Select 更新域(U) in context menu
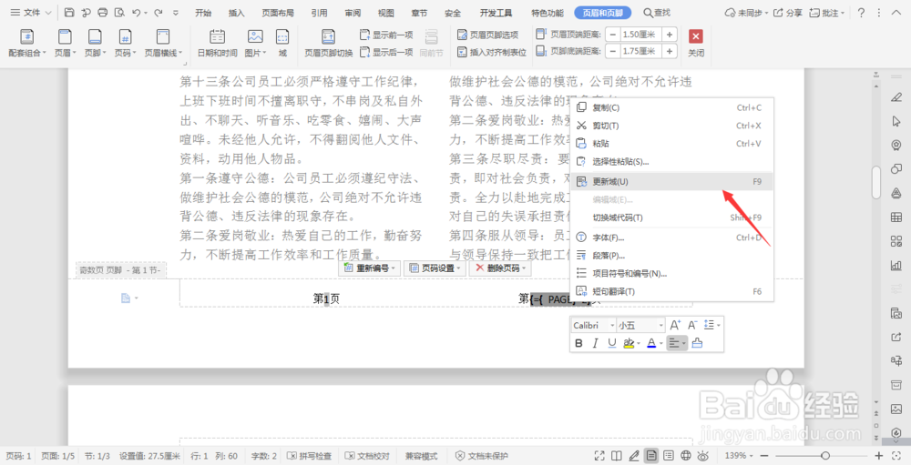911x465 pixels. 672,182
